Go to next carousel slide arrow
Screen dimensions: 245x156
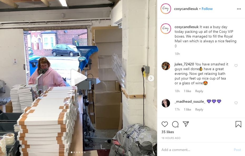point(151,78)
